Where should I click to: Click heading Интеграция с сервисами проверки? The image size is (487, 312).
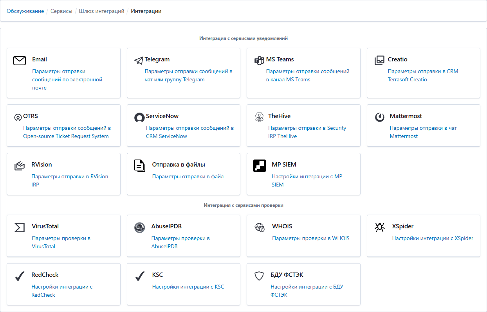tap(243, 205)
